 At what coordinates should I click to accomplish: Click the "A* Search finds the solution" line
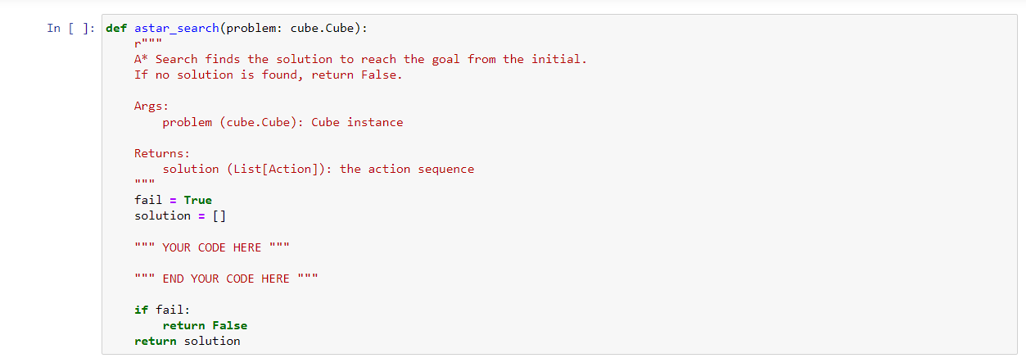(361, 59)
